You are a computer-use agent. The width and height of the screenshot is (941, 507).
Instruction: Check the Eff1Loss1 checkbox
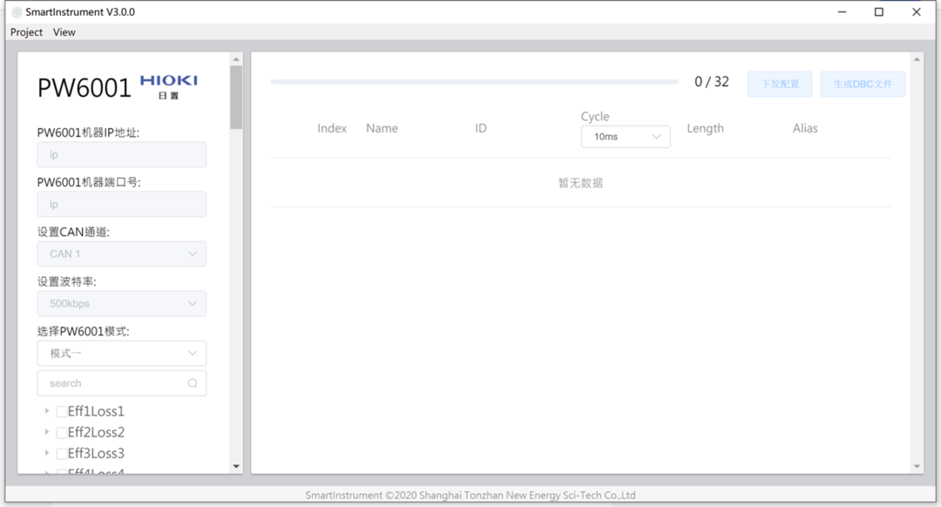tap(62, 412)
